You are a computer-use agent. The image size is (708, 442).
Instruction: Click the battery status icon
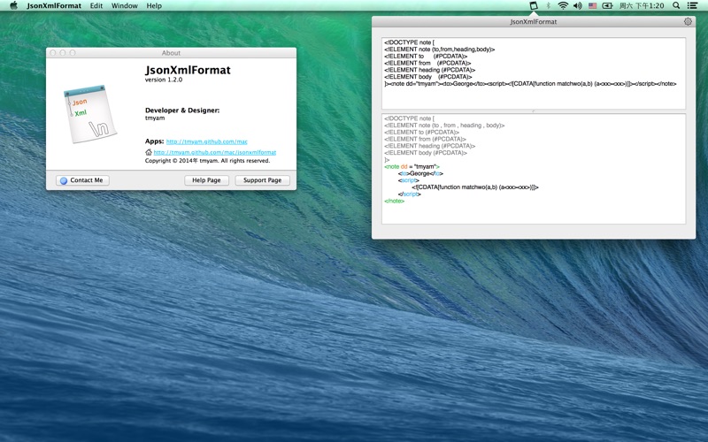pos(607,5)
